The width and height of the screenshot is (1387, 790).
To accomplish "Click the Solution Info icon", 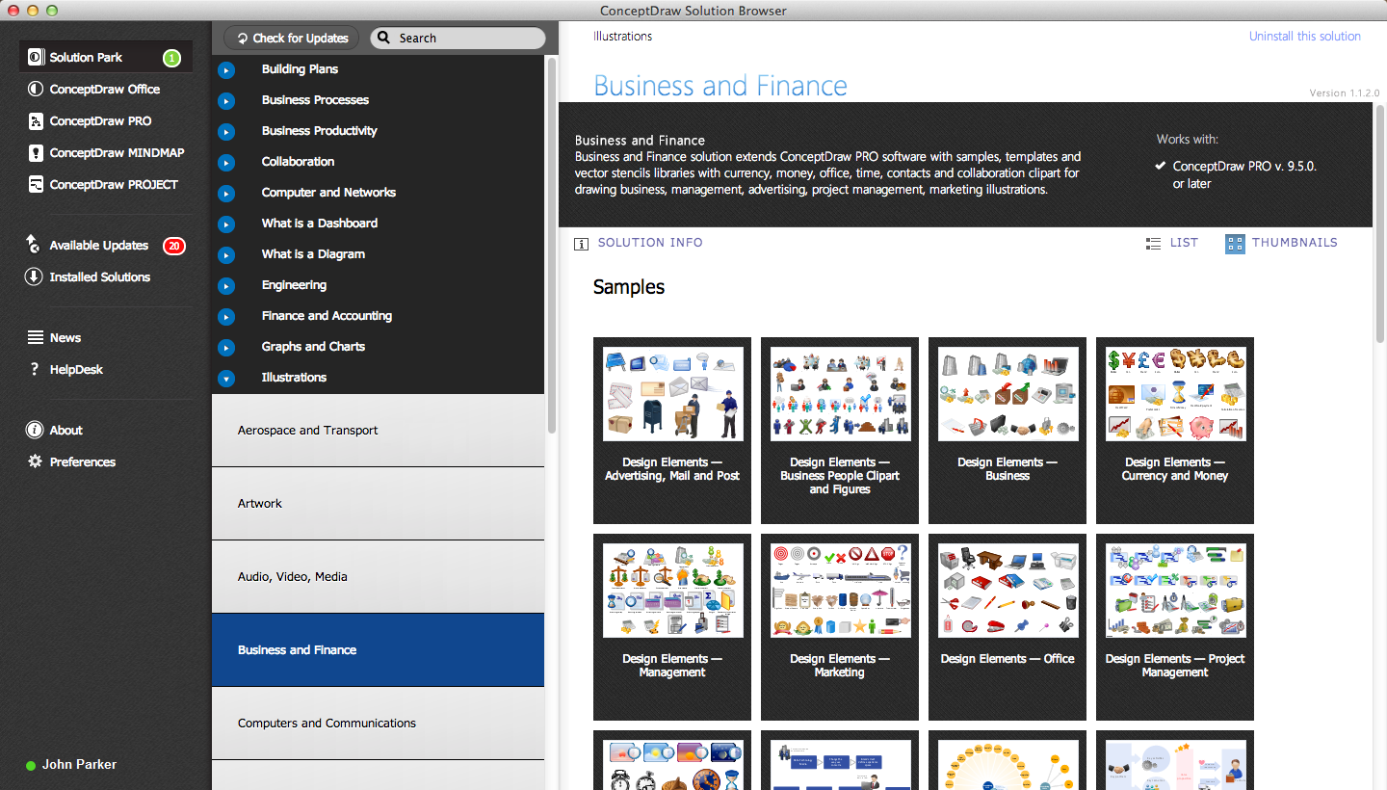I will 581,244.
